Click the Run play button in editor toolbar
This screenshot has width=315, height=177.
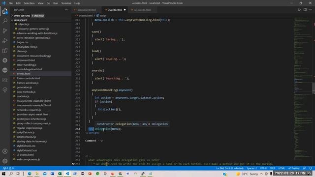click(299, 10)
